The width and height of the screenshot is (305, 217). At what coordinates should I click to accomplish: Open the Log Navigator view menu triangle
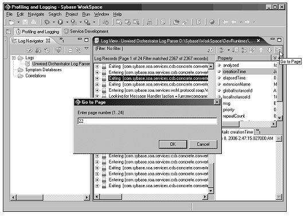point(87,48)
